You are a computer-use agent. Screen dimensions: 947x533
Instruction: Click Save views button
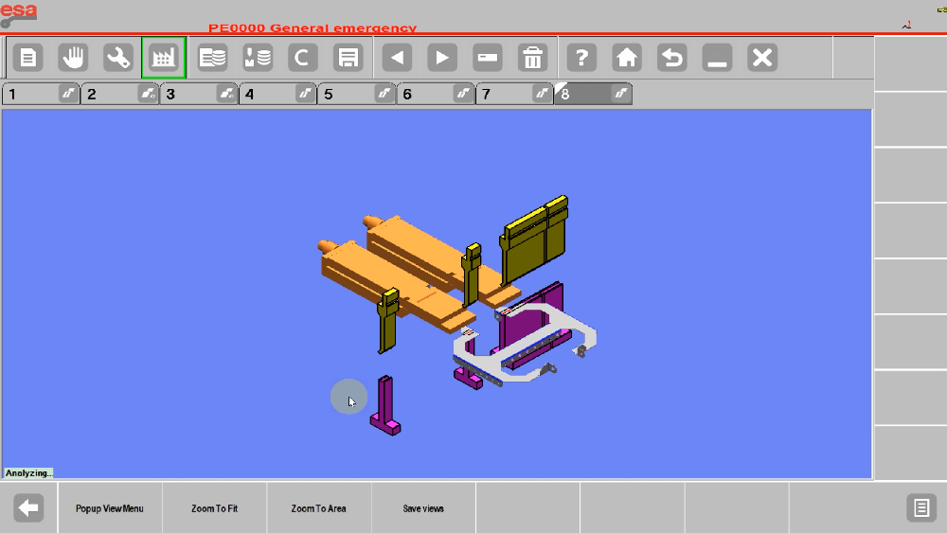(423, 508)
